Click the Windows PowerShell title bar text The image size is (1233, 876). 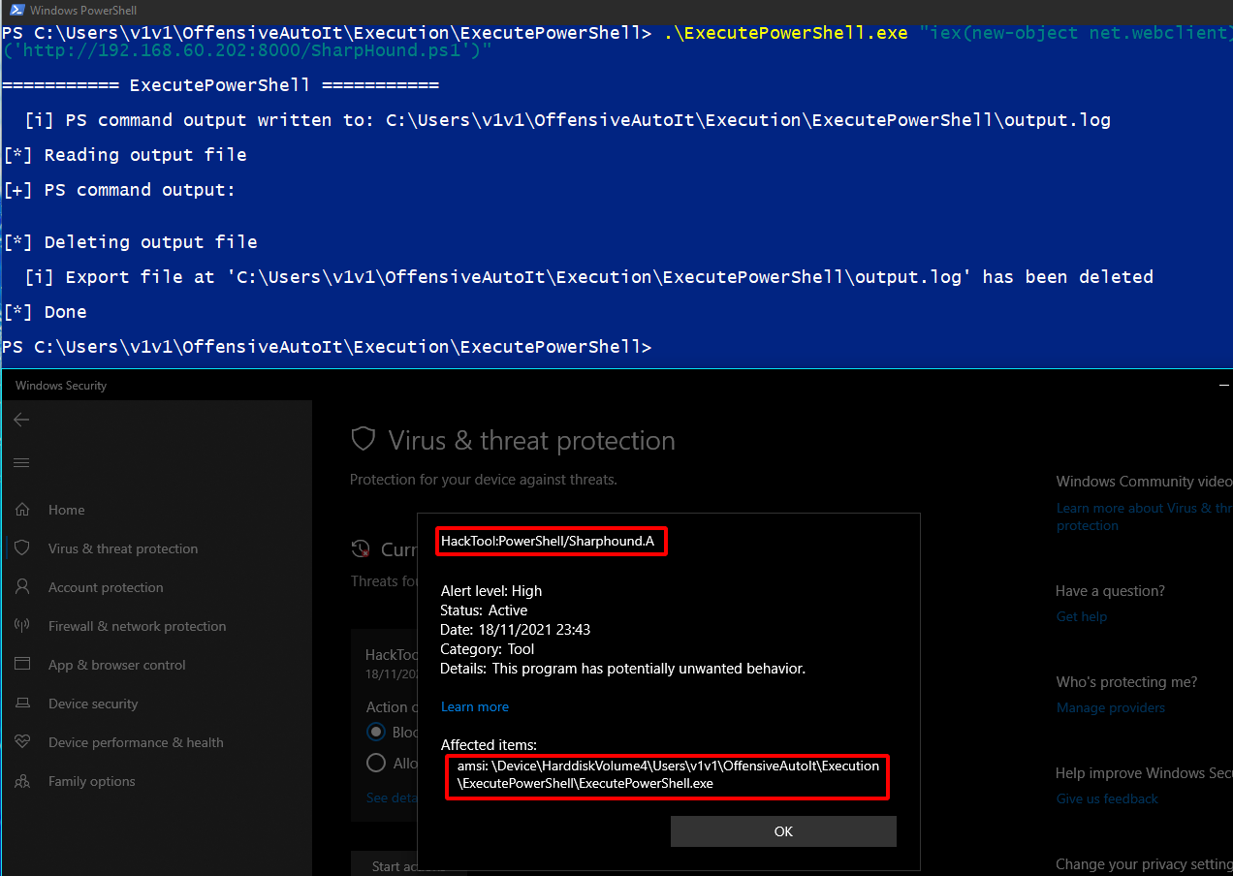pos(83,11)
